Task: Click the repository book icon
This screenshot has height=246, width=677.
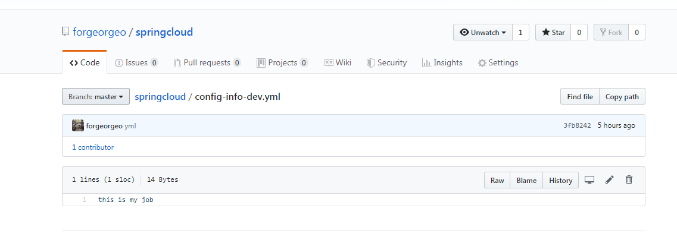Action: tap(65, 32)
